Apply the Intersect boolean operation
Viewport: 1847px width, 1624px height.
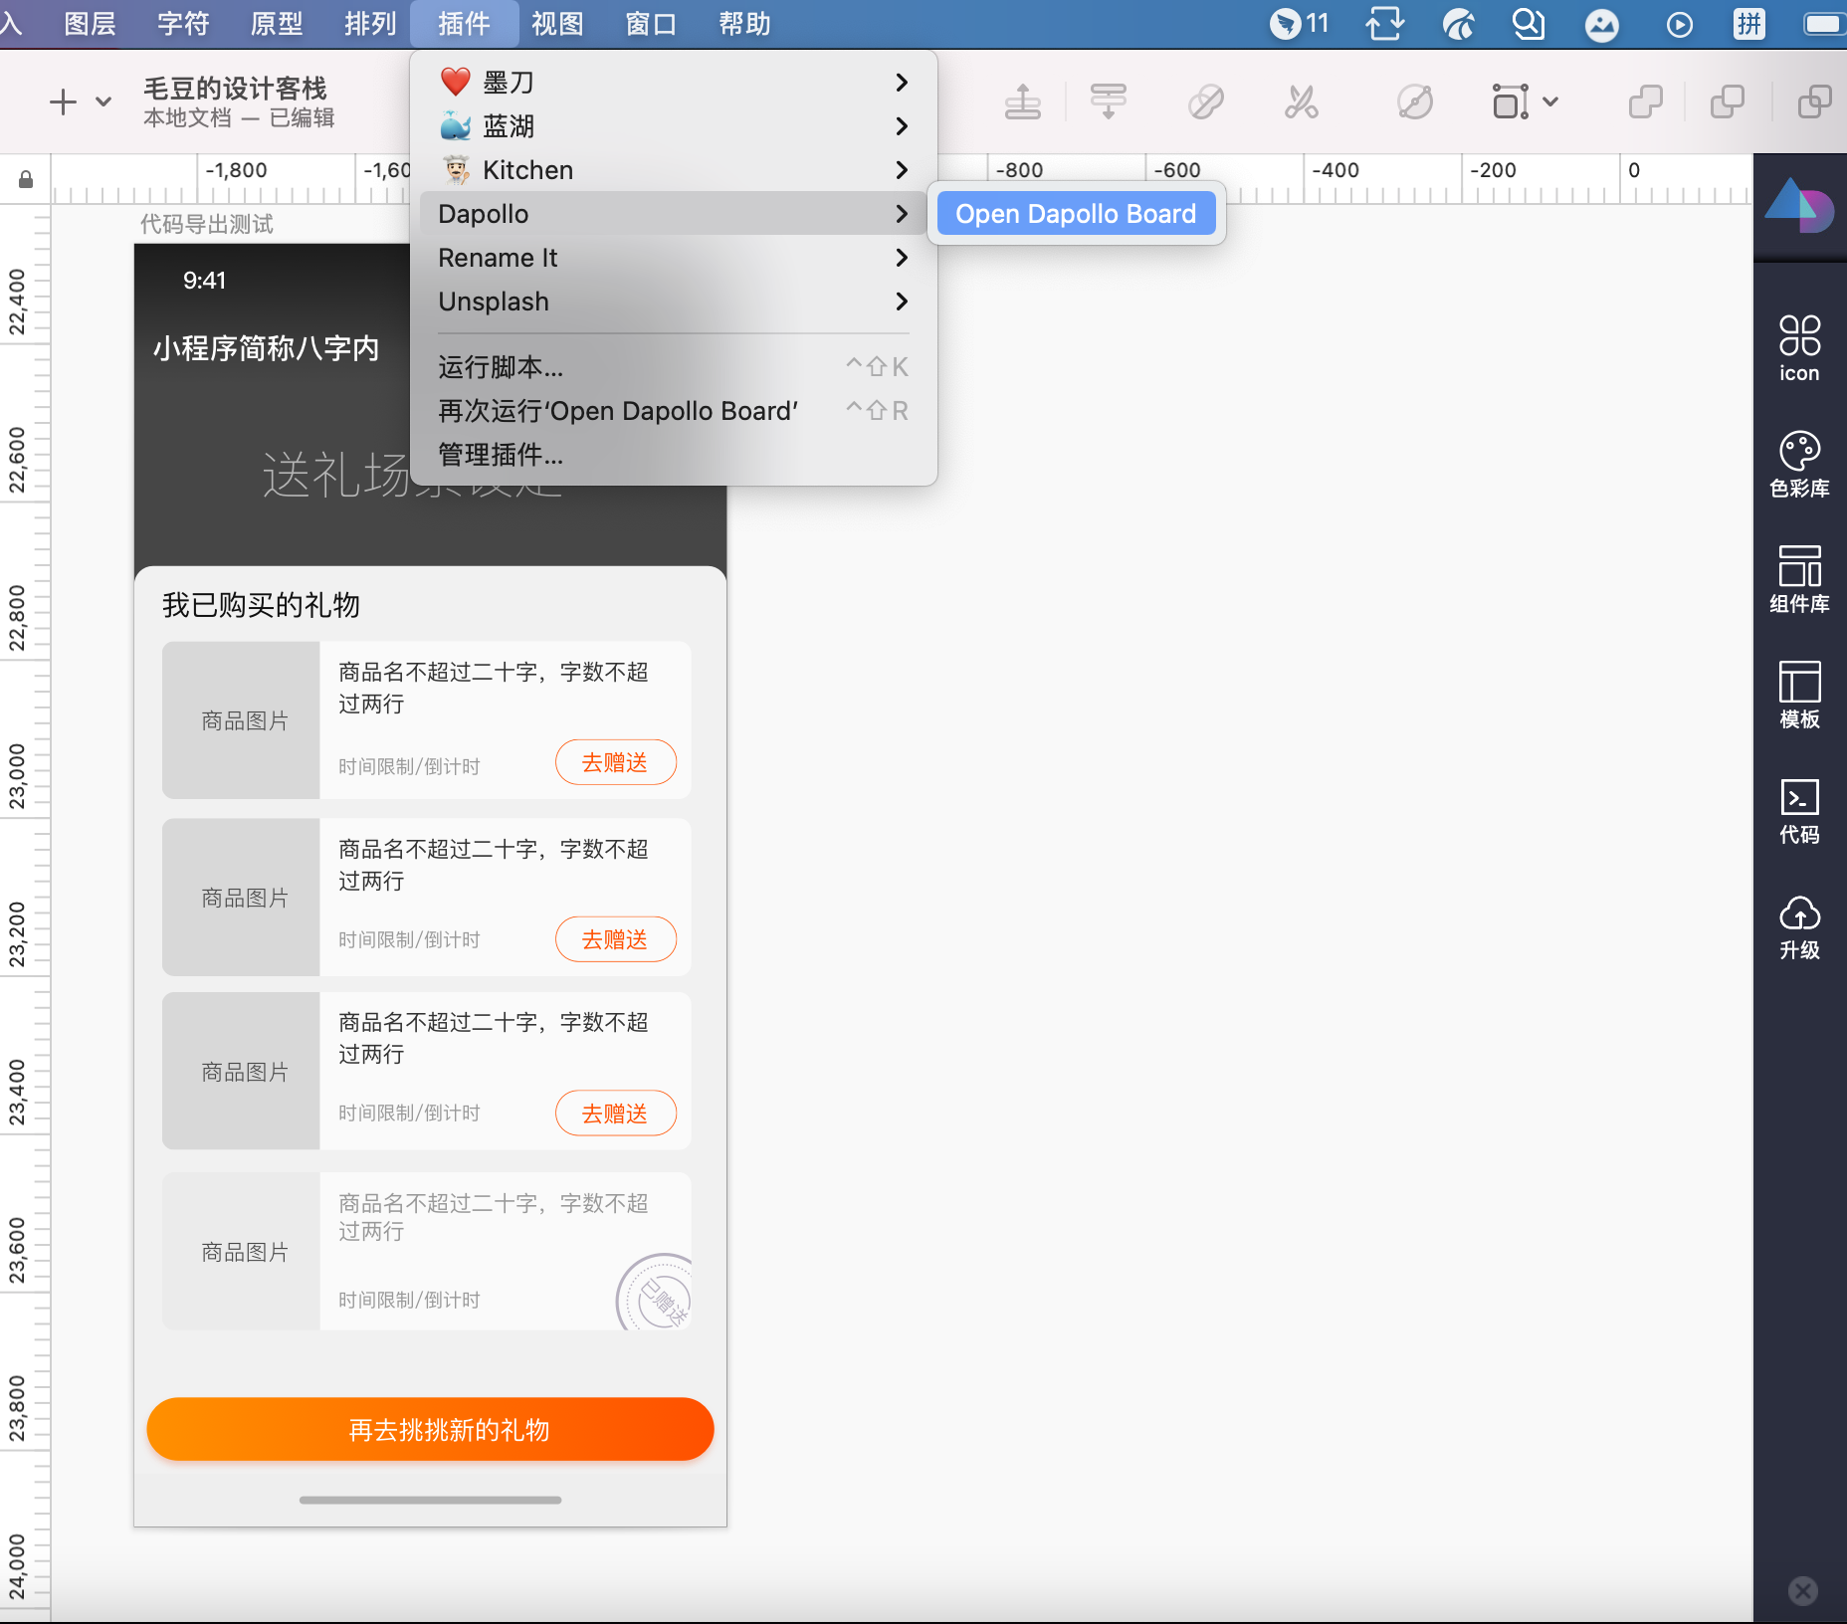coord(1814,101)
